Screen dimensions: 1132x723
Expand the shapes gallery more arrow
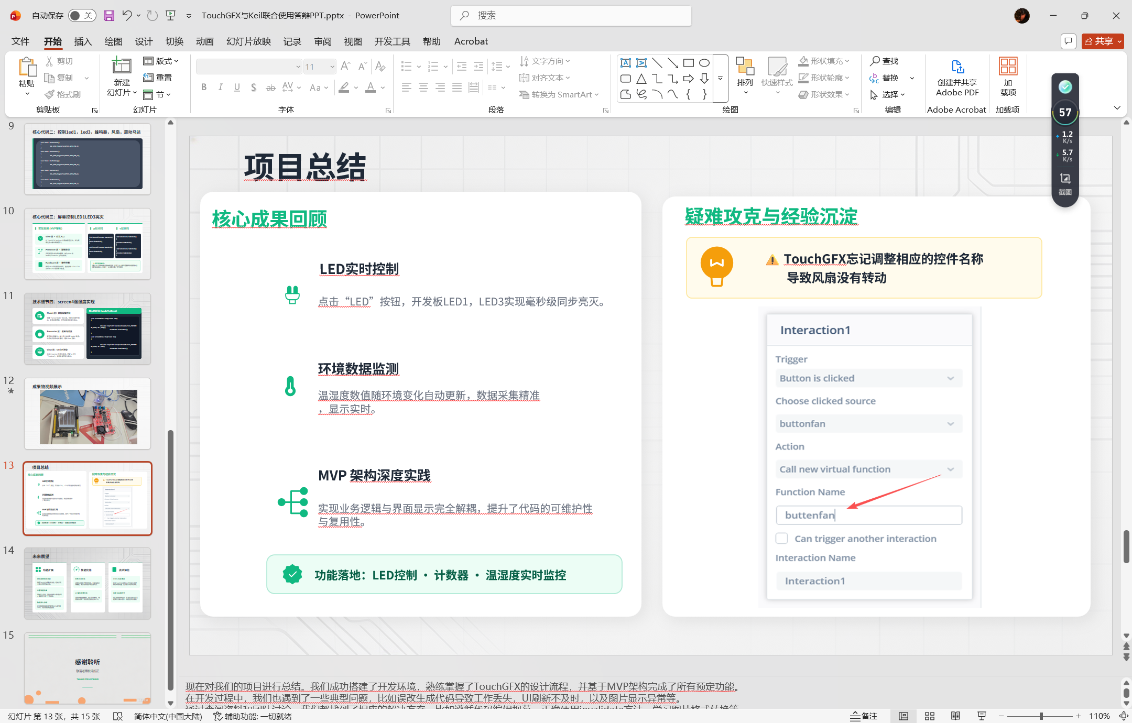[720, 78]
